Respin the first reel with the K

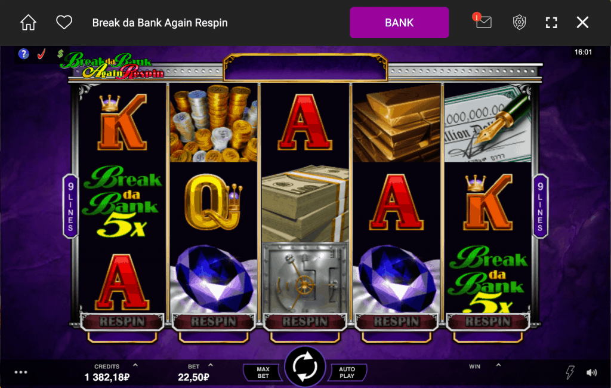(122, 322)
